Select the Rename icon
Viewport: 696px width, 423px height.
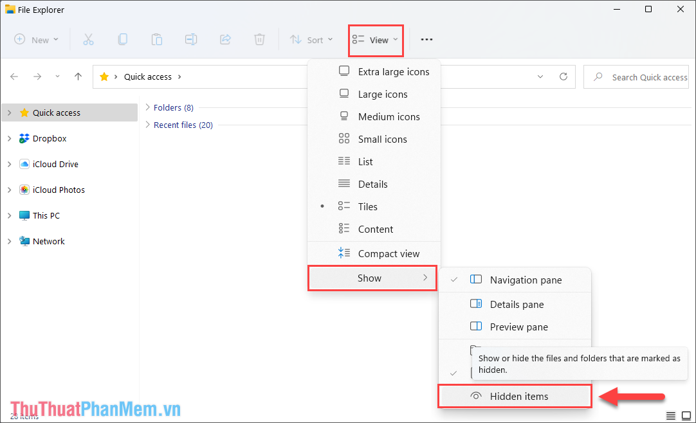point(191,39)
